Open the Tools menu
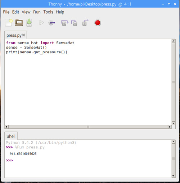The image size is (180, 183). click(x=48, y=12)
